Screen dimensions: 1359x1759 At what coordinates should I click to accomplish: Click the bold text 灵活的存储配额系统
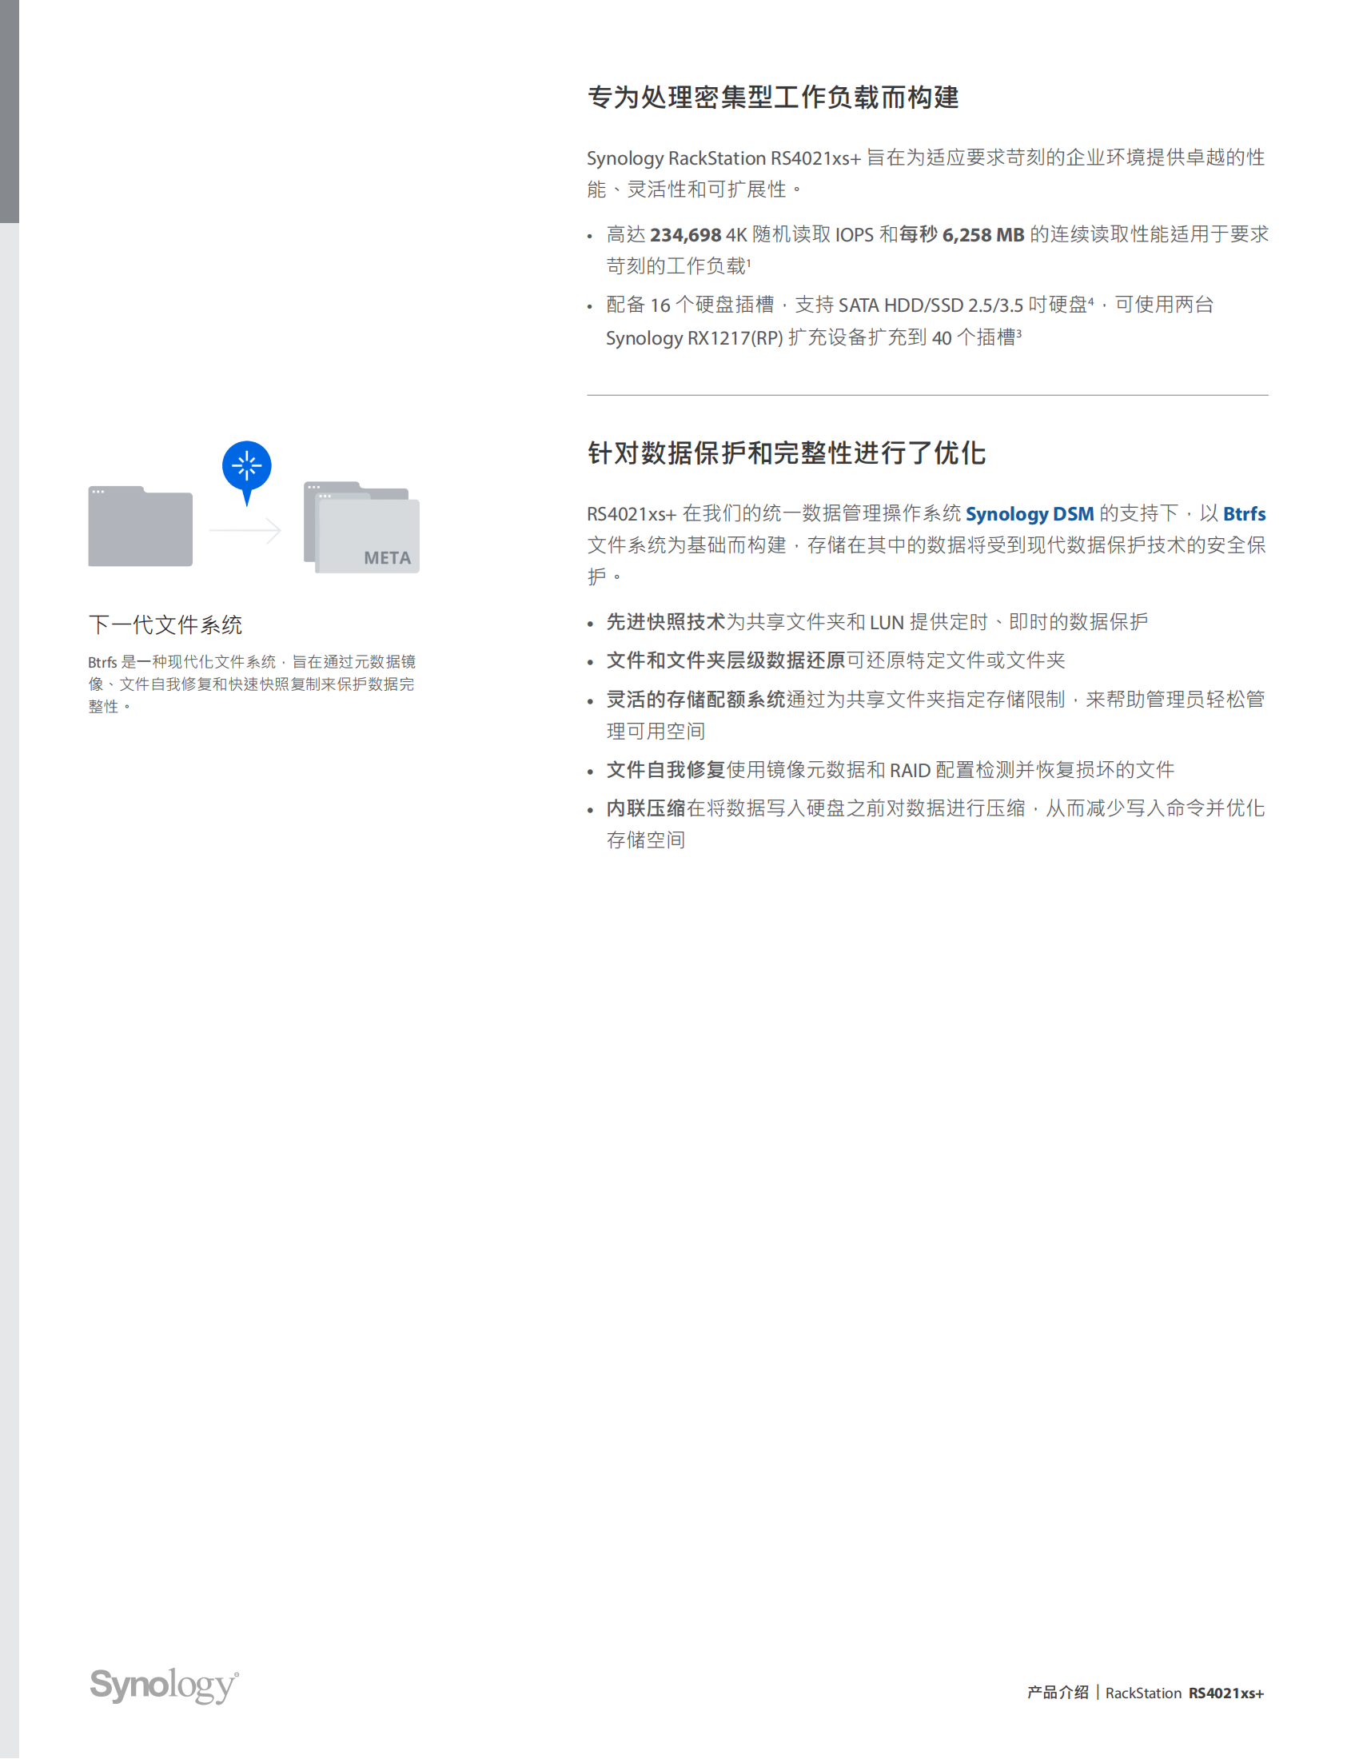coord(695,699)
